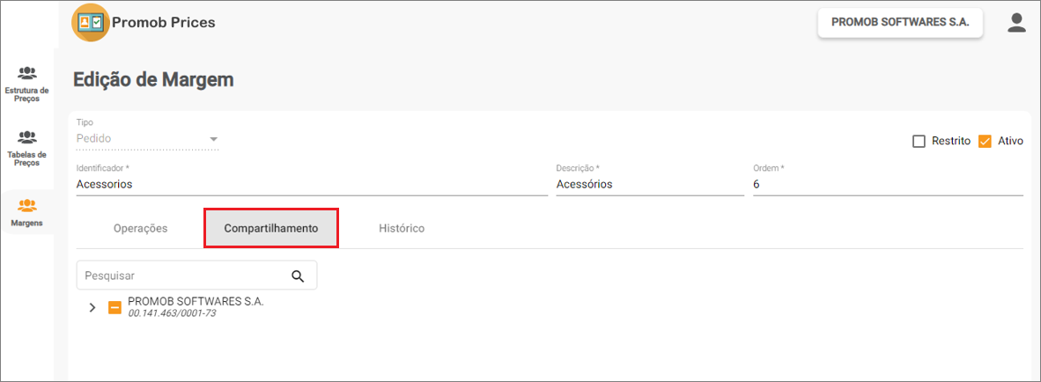This screenshot has height=382, width=1041.
Task: Click the PROMOB SOFTWARES S.A. company button
Action: point(900,22)
